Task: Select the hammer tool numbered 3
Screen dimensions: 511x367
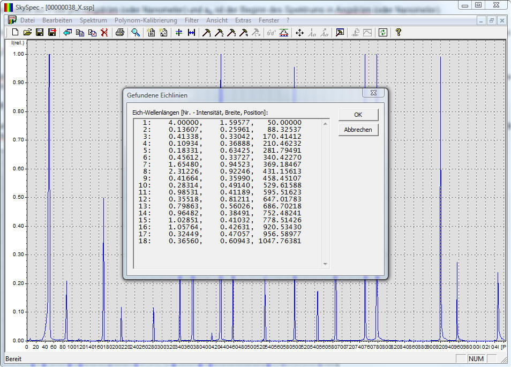Action: pos(231,33)
